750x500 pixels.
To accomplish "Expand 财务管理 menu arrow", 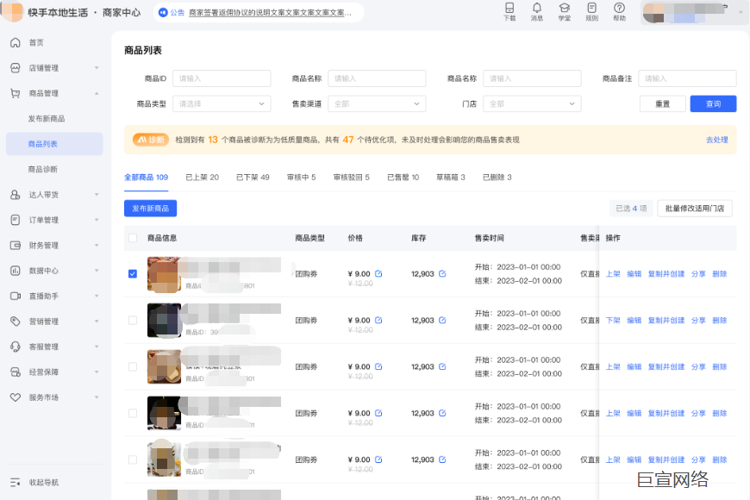I will tap(97, 246).
